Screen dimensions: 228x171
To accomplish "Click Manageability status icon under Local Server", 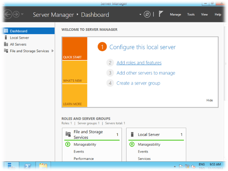I will coord(132,144).
